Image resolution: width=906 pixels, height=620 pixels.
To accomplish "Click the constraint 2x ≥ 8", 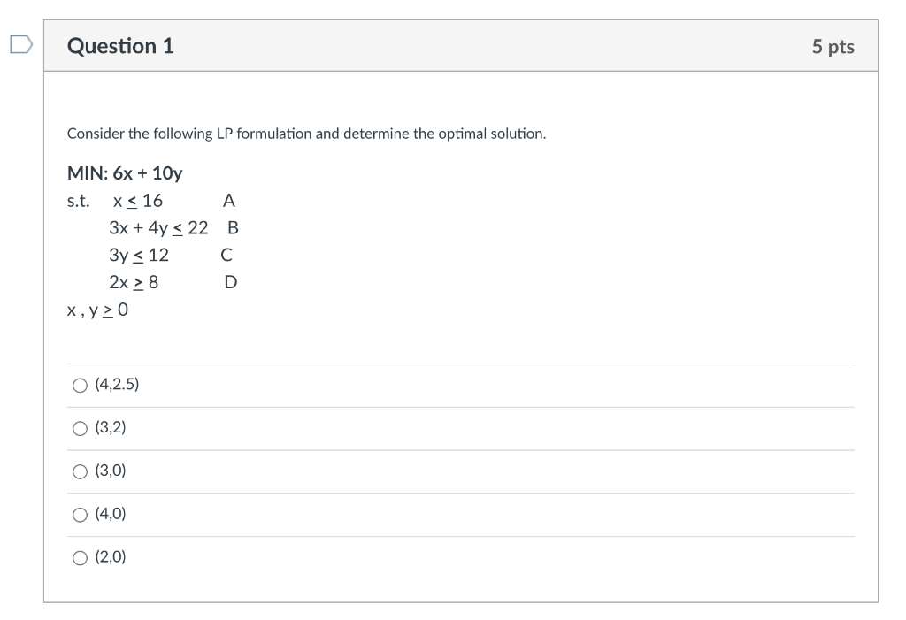I will [134, 282].
